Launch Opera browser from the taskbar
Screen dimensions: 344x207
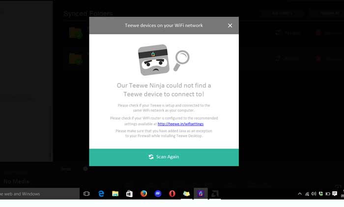point(172,194)
